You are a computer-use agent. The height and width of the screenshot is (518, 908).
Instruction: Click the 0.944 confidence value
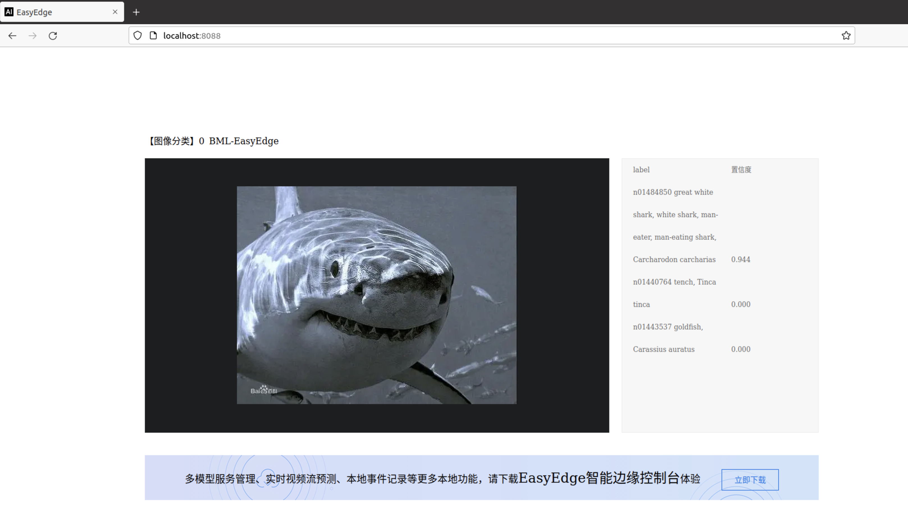[x=740, y=259]
